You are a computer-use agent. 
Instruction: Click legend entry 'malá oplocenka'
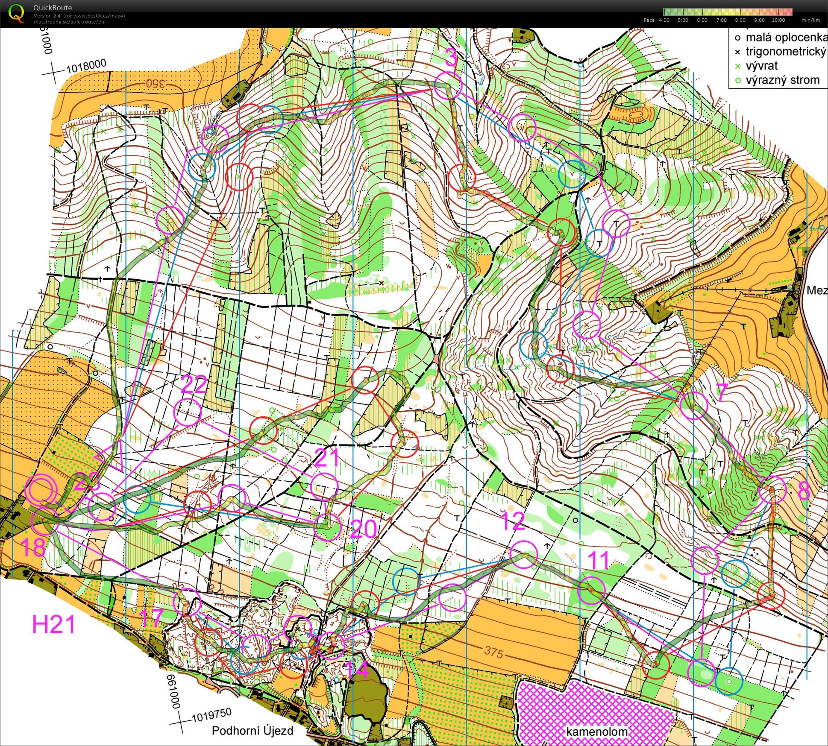click(x=787, y=38)
